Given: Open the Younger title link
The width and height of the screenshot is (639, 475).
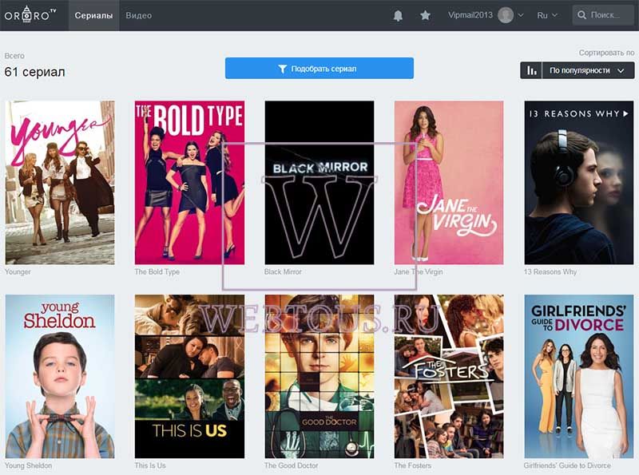Looking at the screenshot, I should coord(18,271).
